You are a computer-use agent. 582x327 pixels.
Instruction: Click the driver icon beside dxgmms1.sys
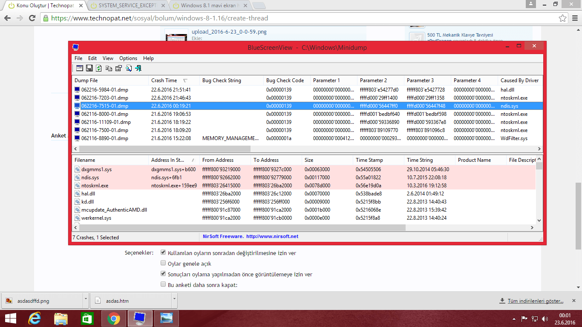(77, 169)
